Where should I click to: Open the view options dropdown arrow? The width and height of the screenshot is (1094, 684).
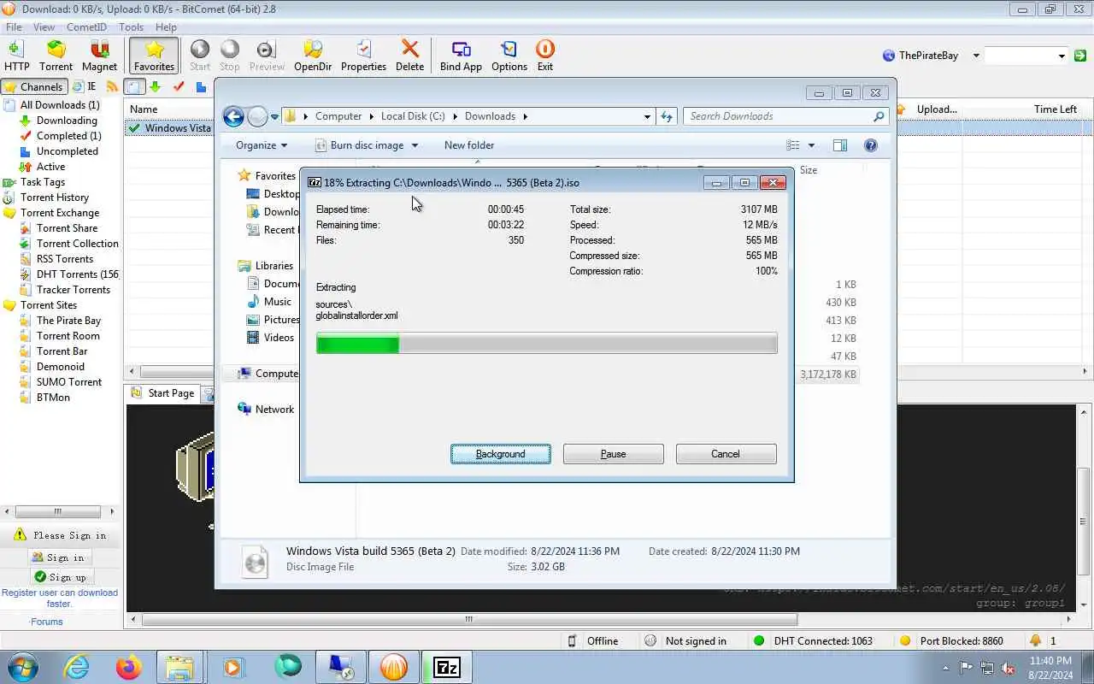[x=811, y=145]
